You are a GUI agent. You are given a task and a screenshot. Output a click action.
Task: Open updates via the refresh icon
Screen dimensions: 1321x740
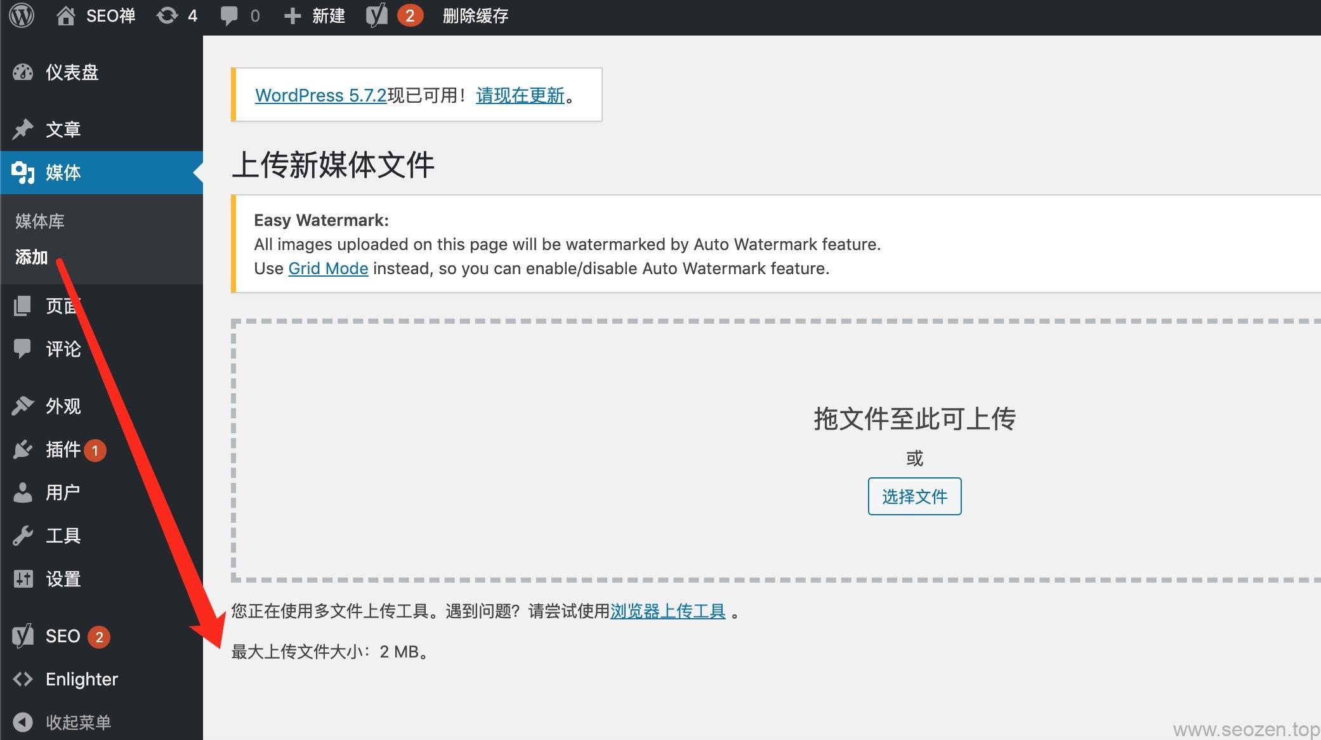tap(168, 15)
